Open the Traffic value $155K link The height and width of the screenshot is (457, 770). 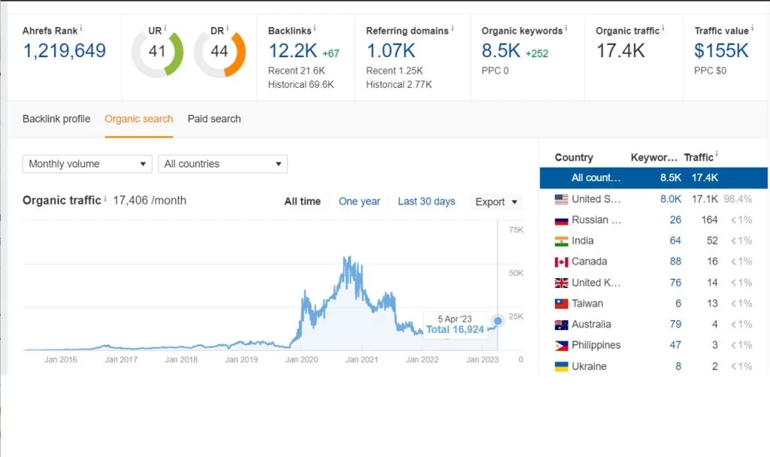(721, 50)
